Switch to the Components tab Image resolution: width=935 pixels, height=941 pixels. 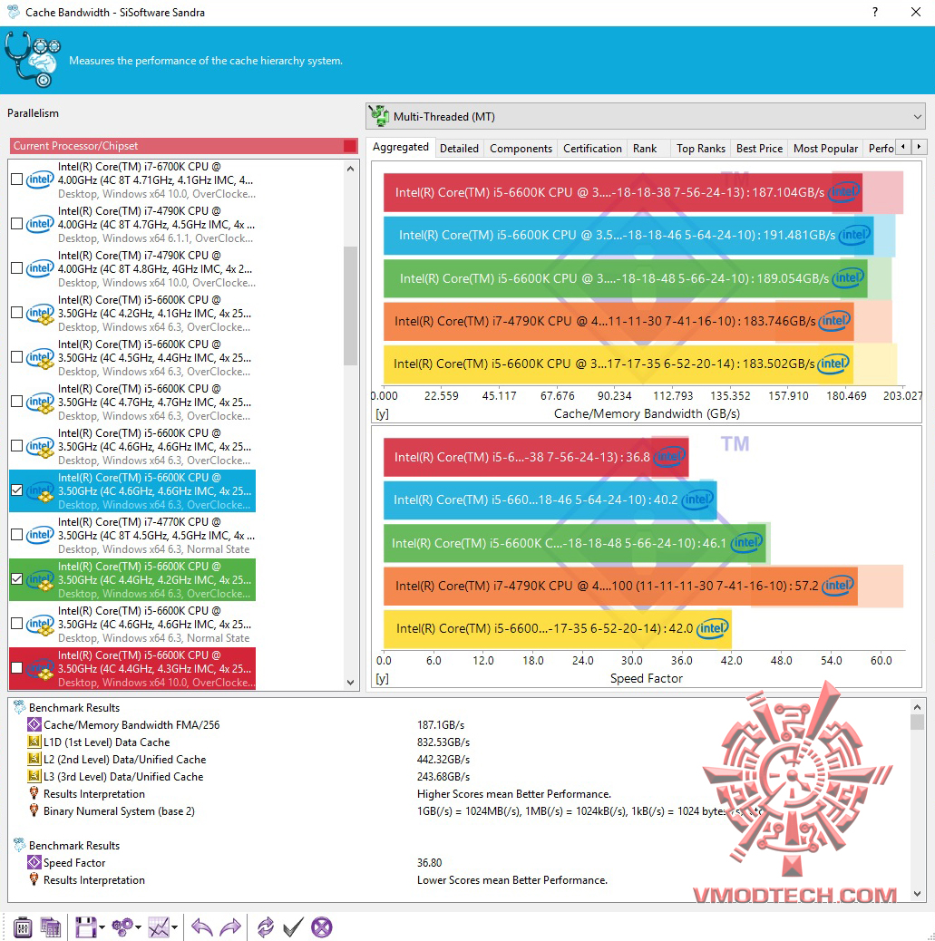point(521,149)
